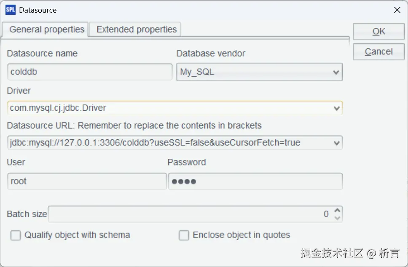Image resolution: width=408 pixels, height=267 pixels.
Task: Focus the User field containing root
Action: pos(87,182)
